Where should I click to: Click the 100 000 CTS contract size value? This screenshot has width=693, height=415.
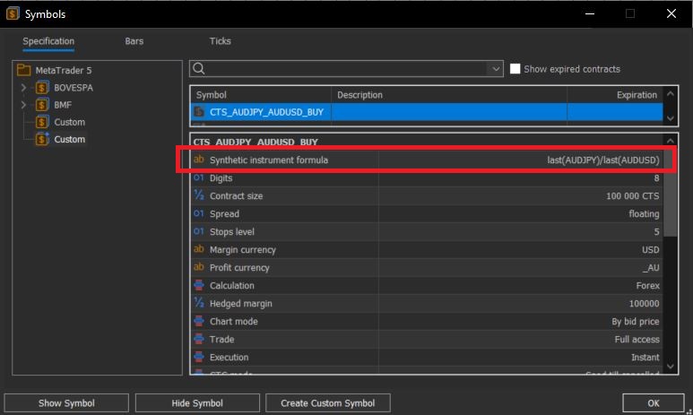click(x=632, y=195)
